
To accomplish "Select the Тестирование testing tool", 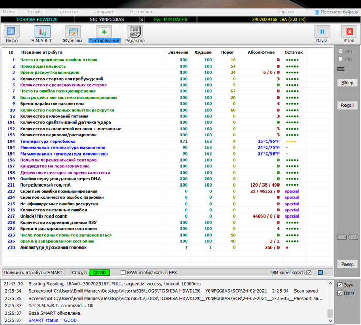I will (104, 34).
